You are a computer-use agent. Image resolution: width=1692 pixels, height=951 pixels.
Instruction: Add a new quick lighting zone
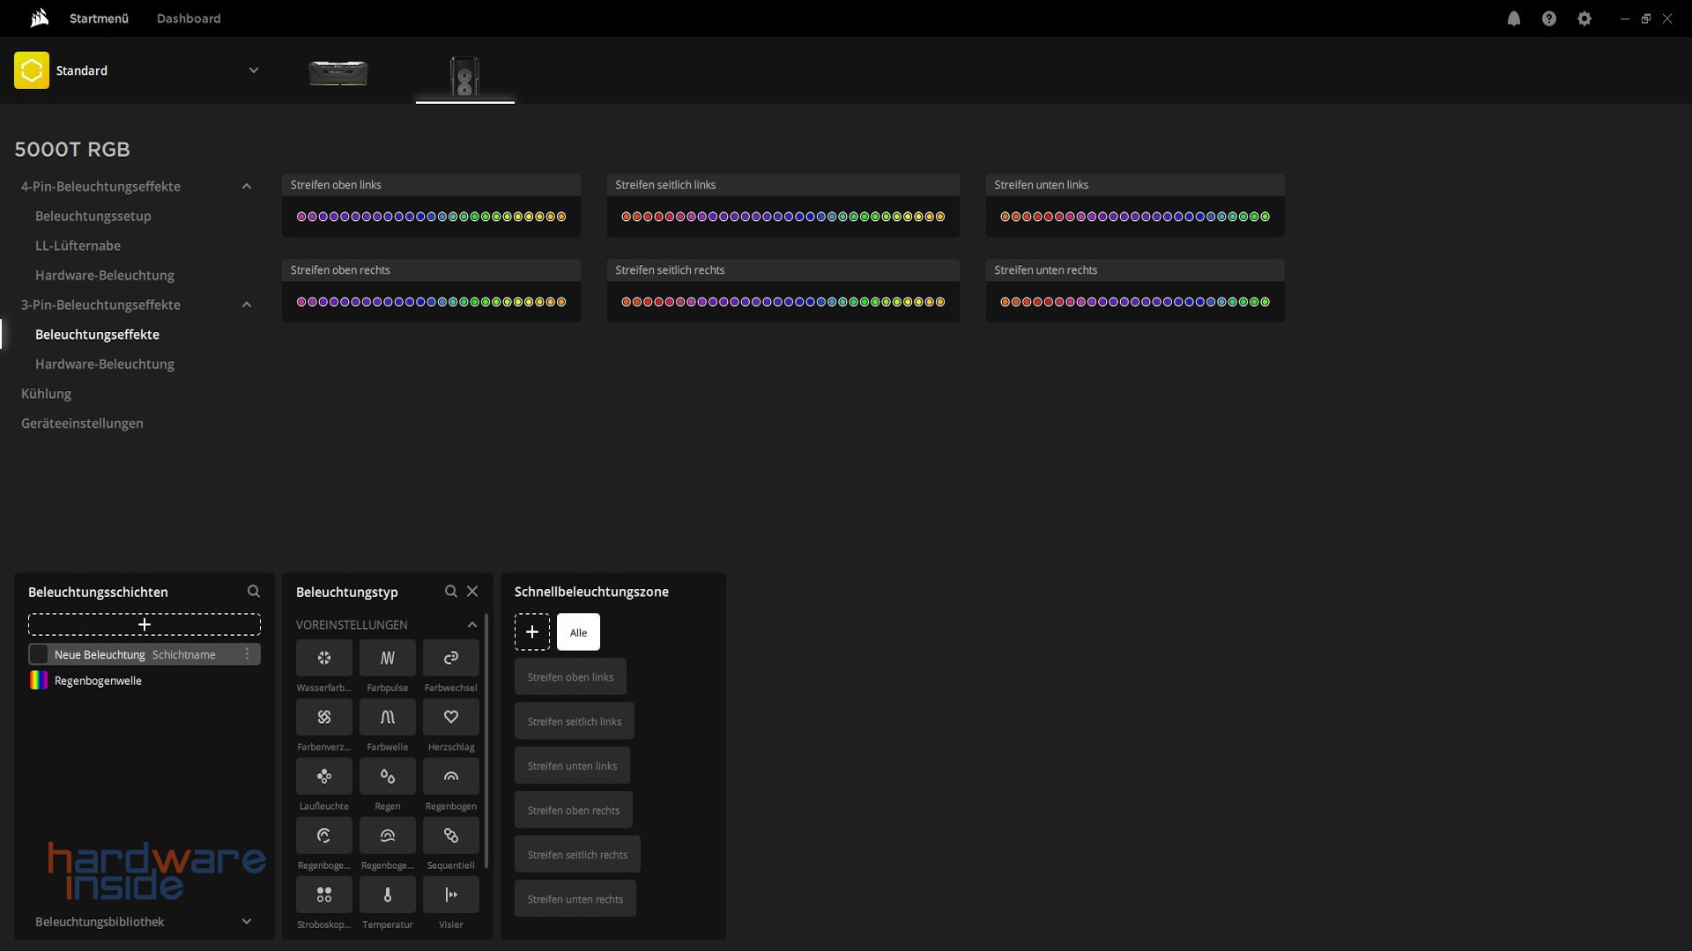point(531,632)
